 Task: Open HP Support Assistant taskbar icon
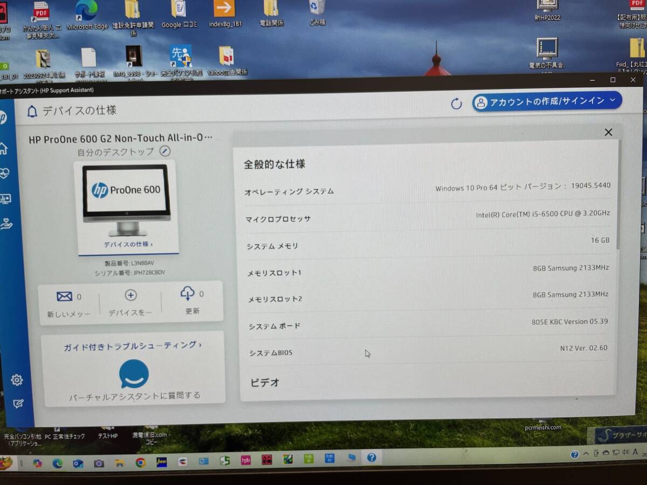tap(371, 458)
